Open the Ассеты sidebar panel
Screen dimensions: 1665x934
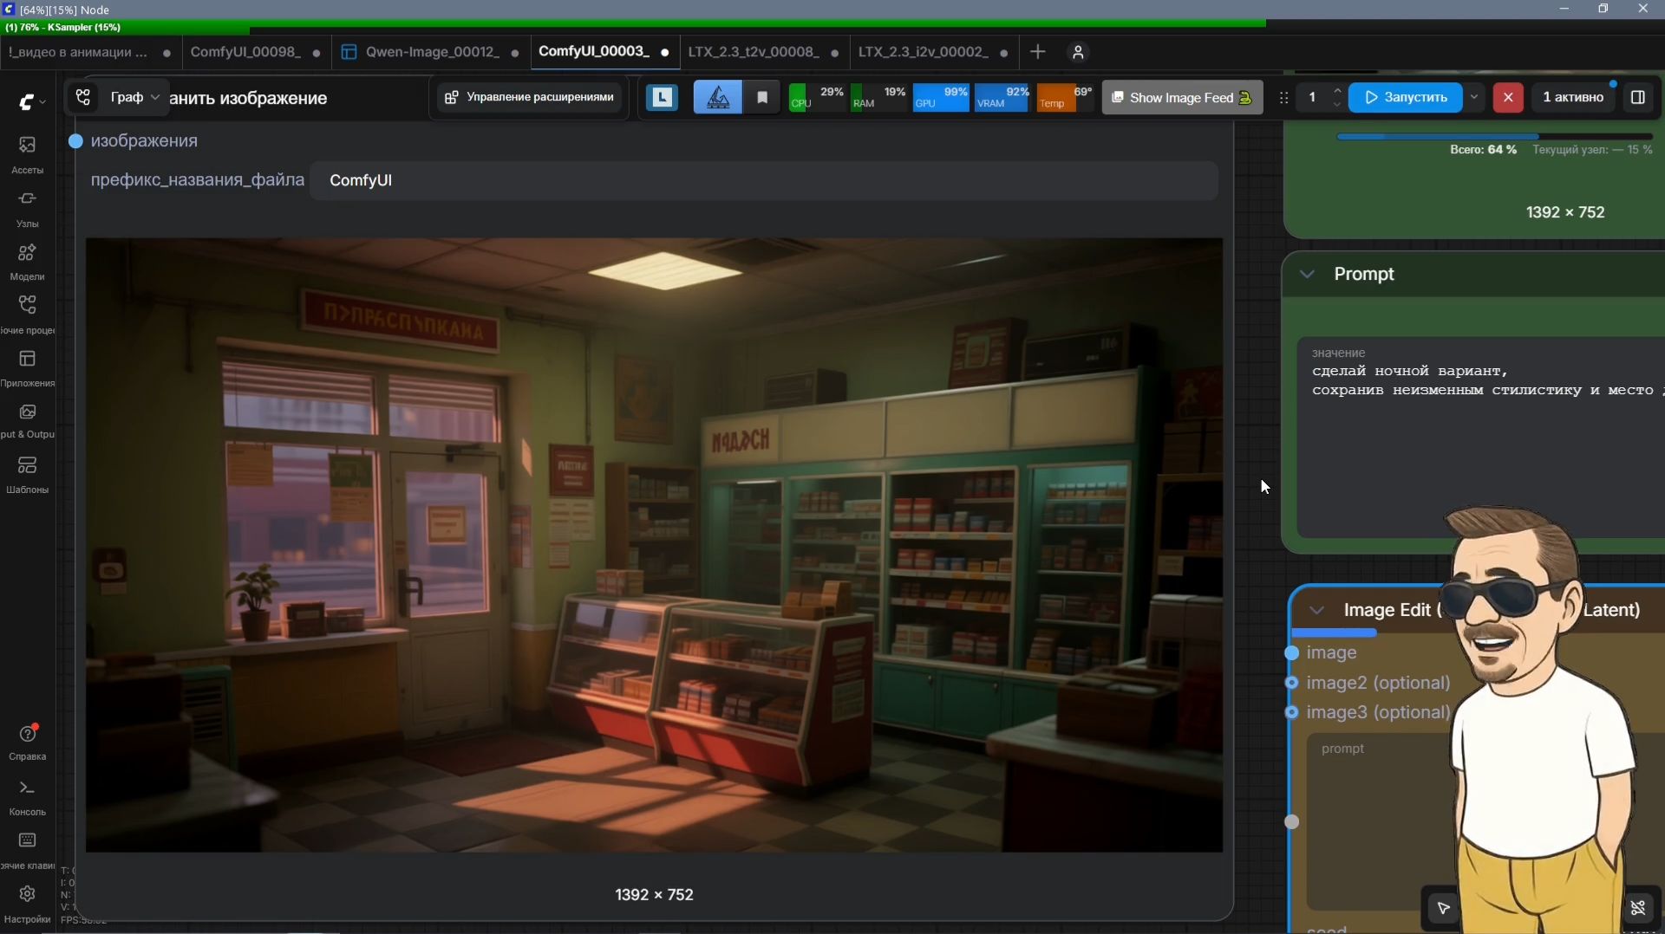[27, 154]
